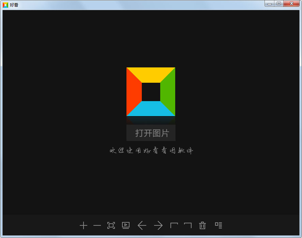Close the 好看 window
The height and width of the screenshot is (238, 302).
coord(291,4)
